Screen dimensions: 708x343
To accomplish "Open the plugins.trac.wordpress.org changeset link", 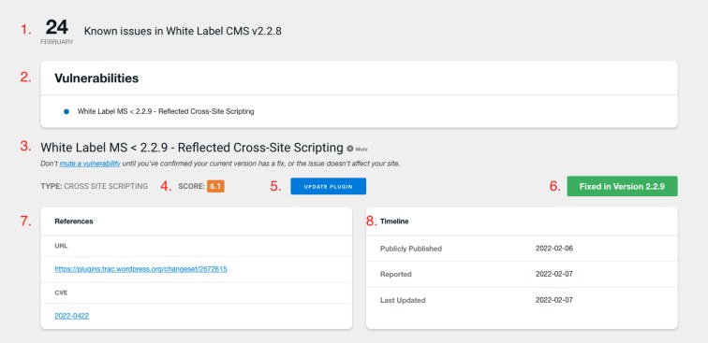I will 140,269.
